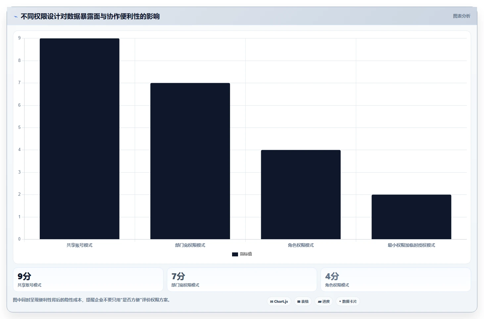Image resolution: width=484 pixels, height=319 pixels.
Task: Open the 9分 共享账号模式 data card
Action: pyautogui.click(x=88, y=280)
